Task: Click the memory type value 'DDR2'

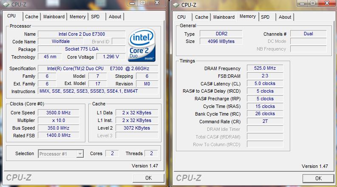Action: (x=221, y=34)
